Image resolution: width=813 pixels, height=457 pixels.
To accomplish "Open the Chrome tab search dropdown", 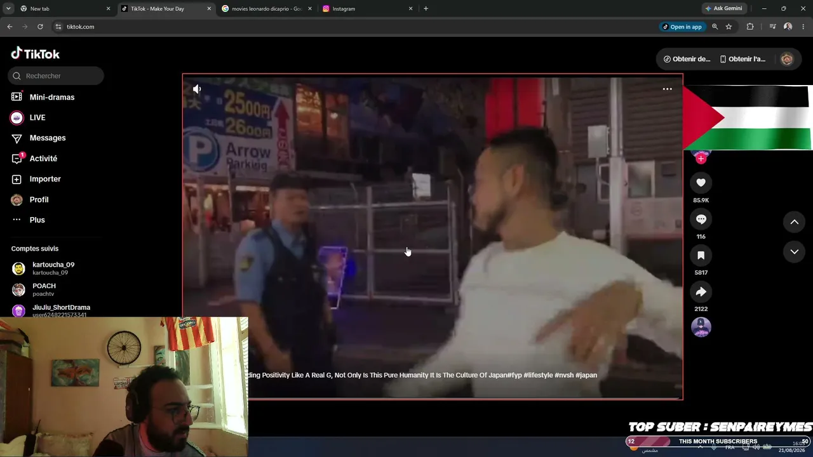I will (8, 9).
